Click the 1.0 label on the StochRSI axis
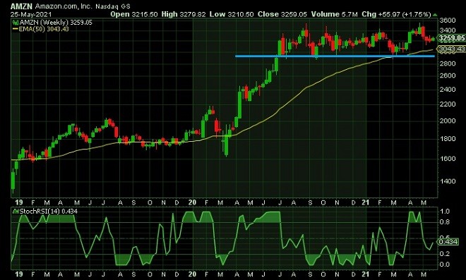466x280 pixels. [x=445, y=212]
